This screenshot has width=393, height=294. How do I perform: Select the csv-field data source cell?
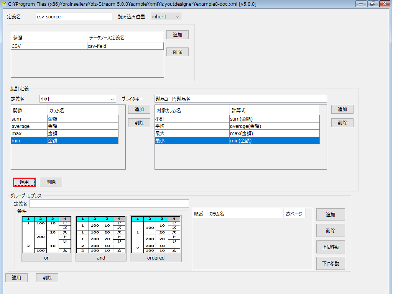tap(125, 46)
